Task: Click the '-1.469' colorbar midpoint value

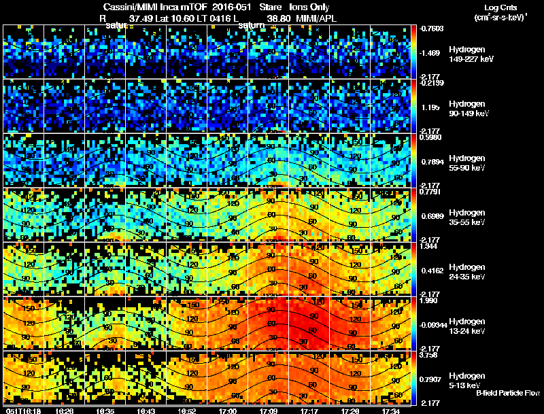Action: (x=430, y=53)
